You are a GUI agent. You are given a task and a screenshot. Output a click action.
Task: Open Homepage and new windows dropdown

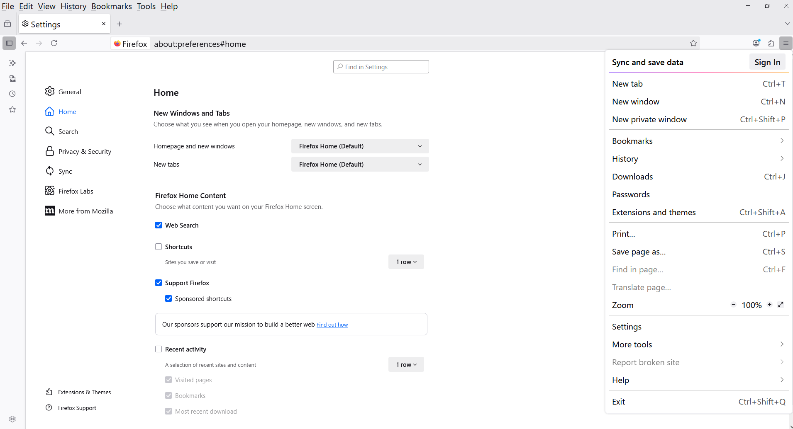coord(360,146)
